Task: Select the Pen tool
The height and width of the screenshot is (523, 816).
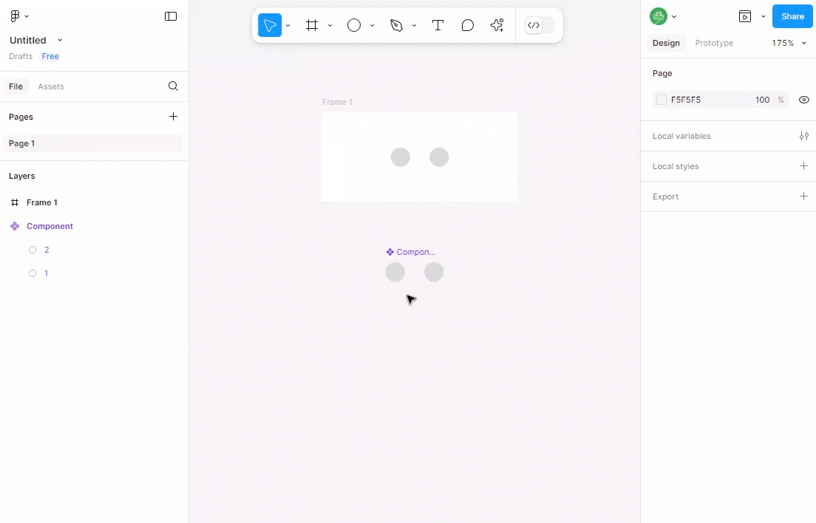Action: (x=397, y=25)
